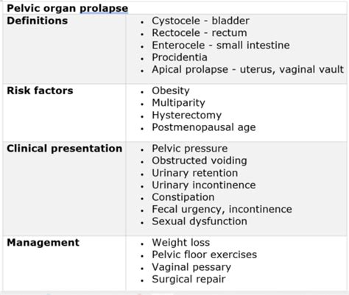
Task: Click the 'Clinical presentation' row heading
Action: tap(65, 149)
